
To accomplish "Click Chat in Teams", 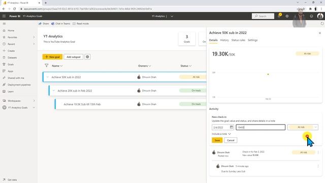I will (x=61, y=24).
